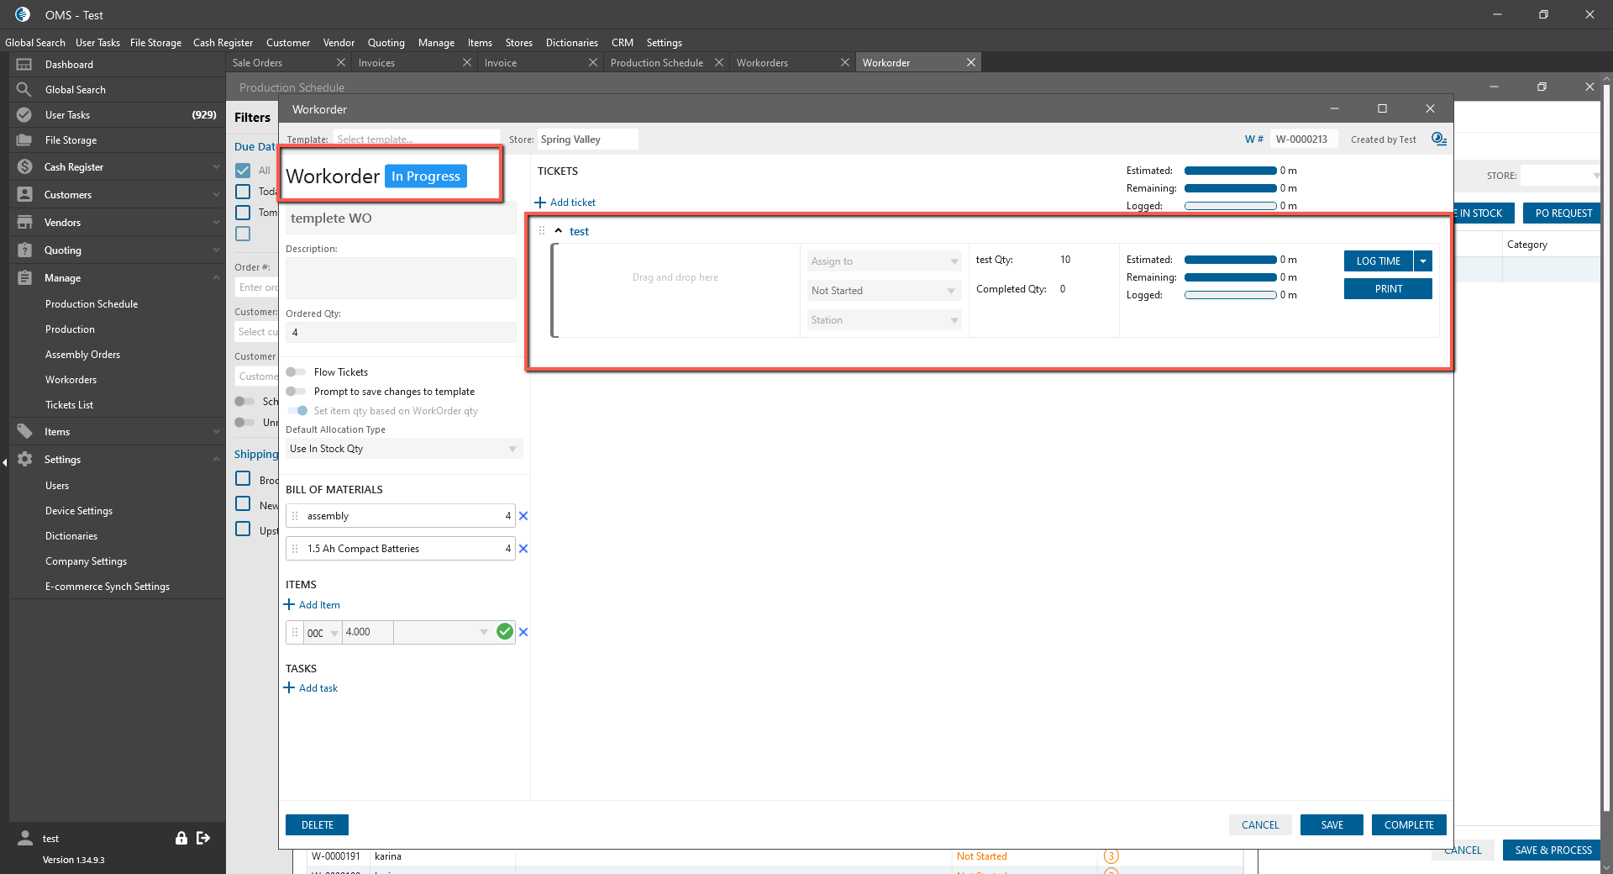Remove the assembly bill of materials row
This screenshot has width=1613, height=874.
click(523, 516)
